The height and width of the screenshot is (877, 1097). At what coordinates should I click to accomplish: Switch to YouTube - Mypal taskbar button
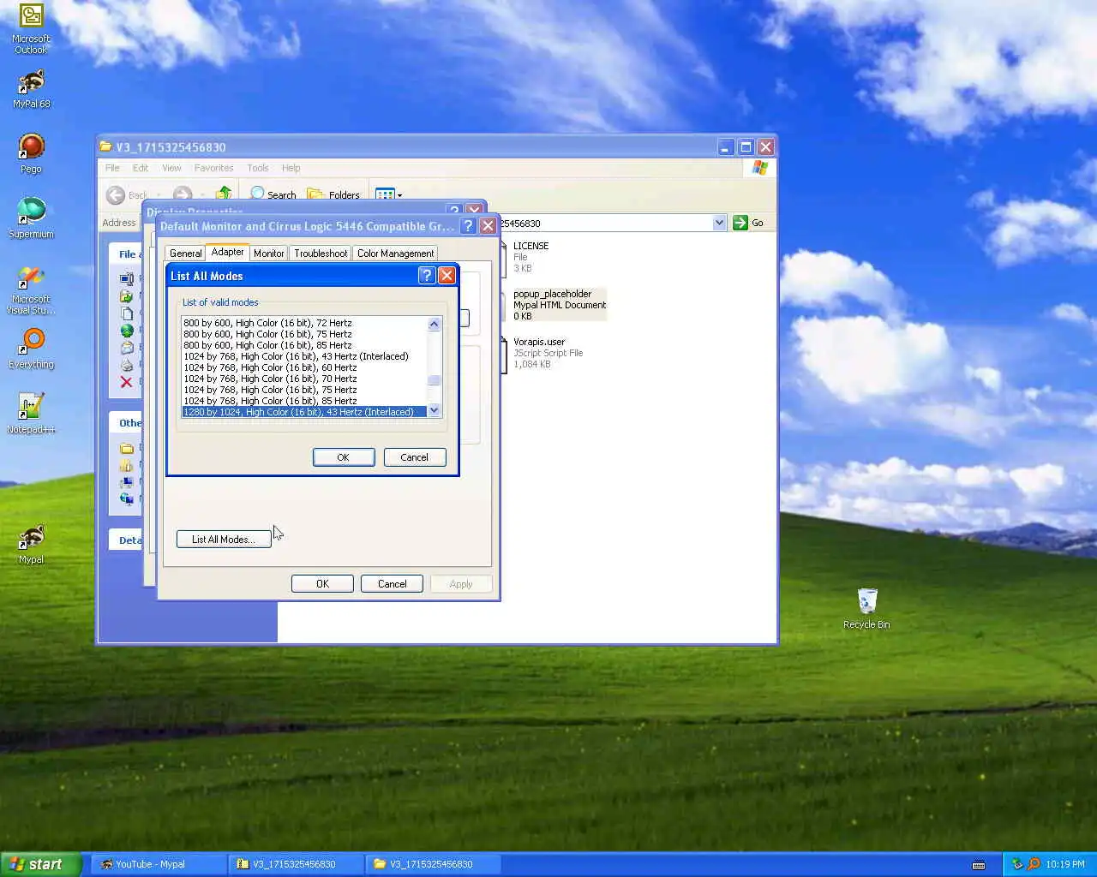click(158, 864)
